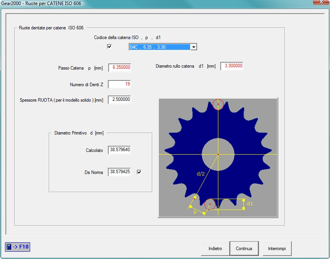
Task: Open the chain code dropdown arrow
Action: [x=194, y=47]
